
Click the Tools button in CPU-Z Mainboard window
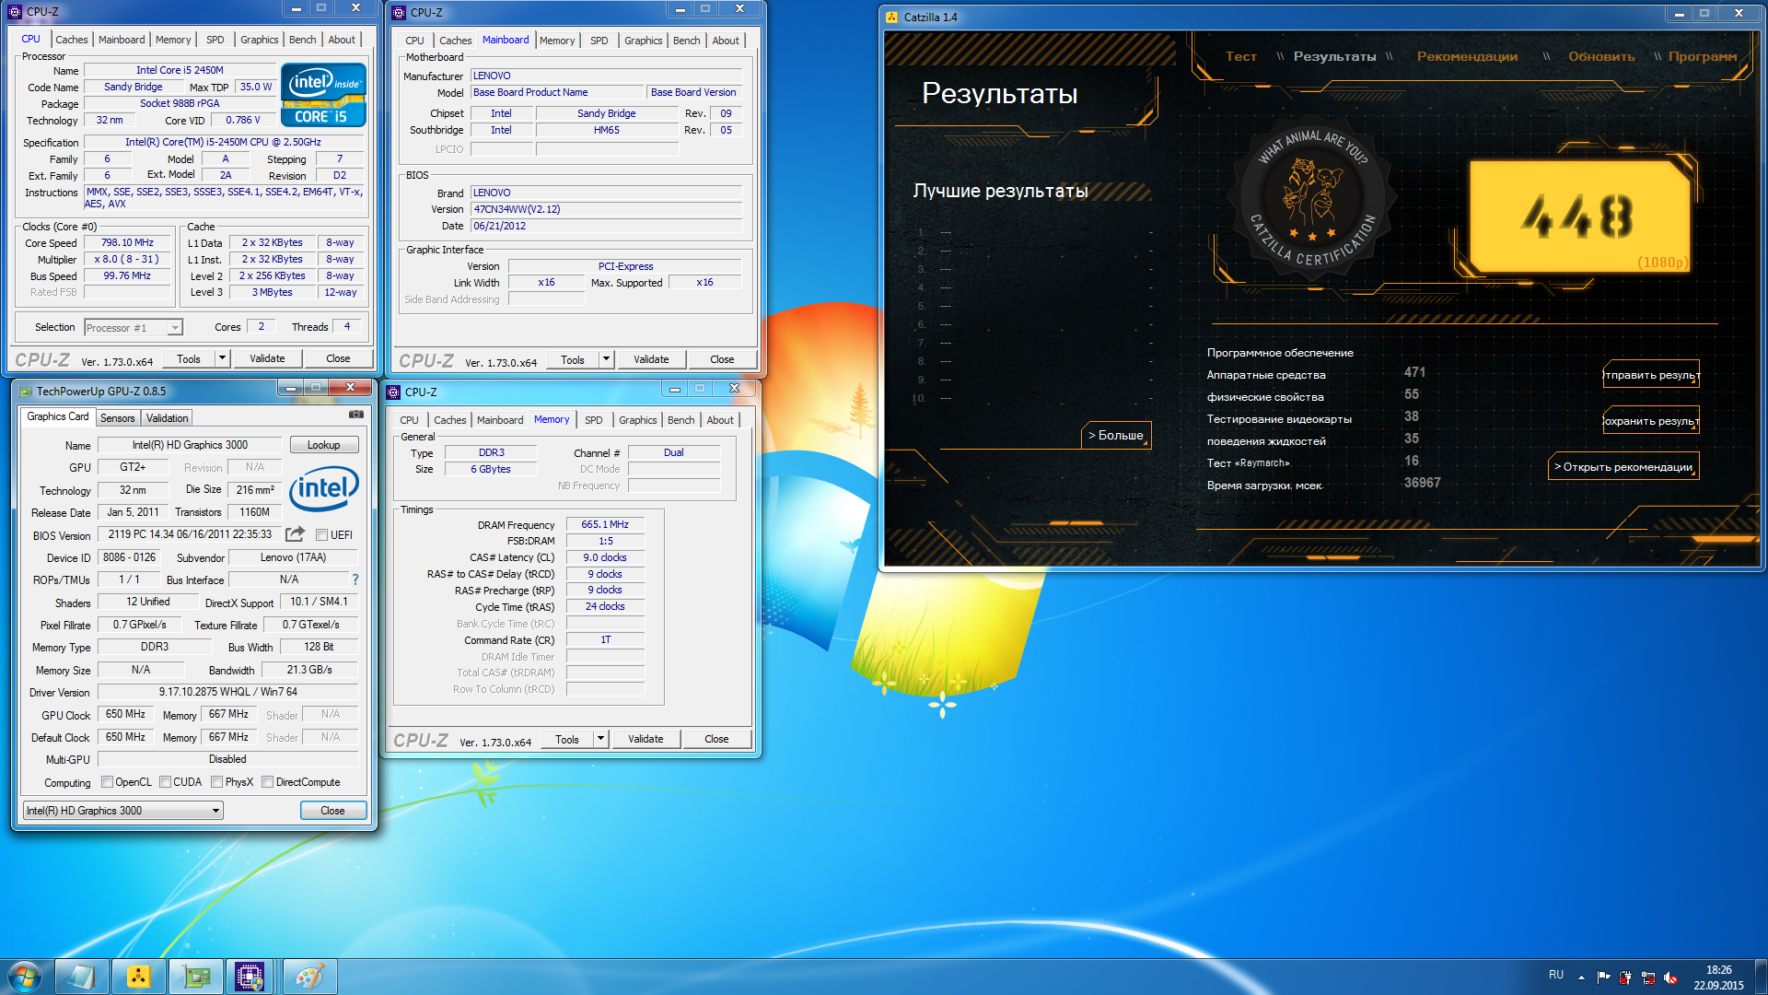pyautogui.click(x=573, y=359)
